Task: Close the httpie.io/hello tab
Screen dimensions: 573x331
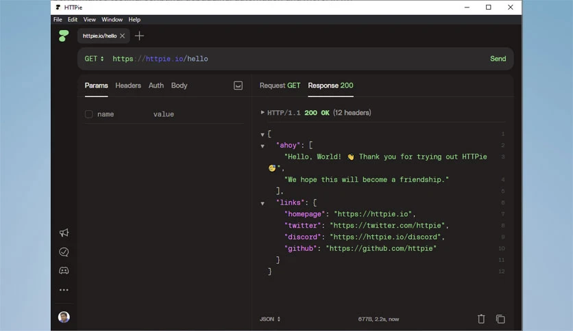Action: [123, 36]
